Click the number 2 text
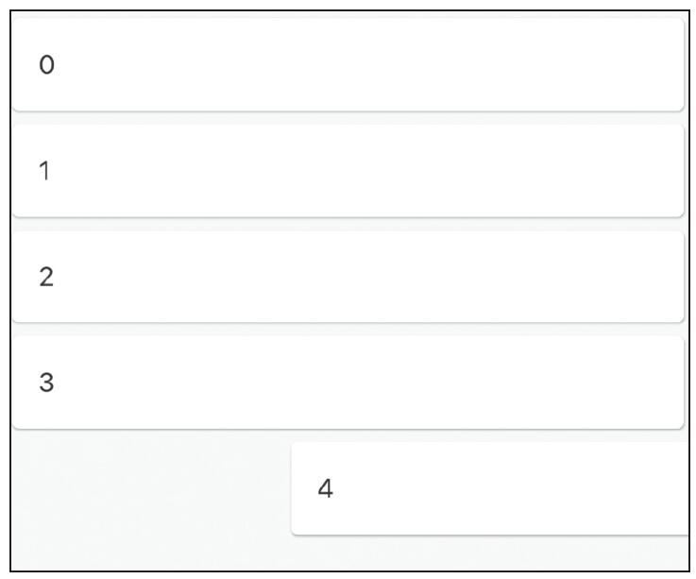The image size is (696, 579). pyautogui.click(x=46, y=278)
